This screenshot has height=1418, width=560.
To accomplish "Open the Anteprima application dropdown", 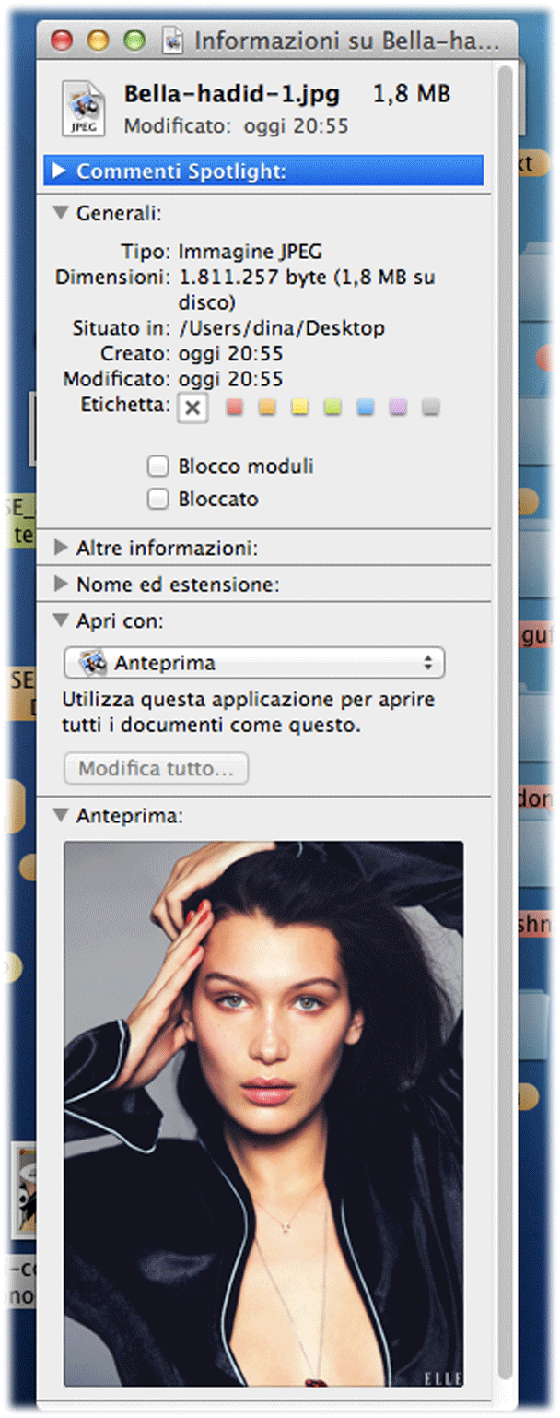I will pos(254,663).
